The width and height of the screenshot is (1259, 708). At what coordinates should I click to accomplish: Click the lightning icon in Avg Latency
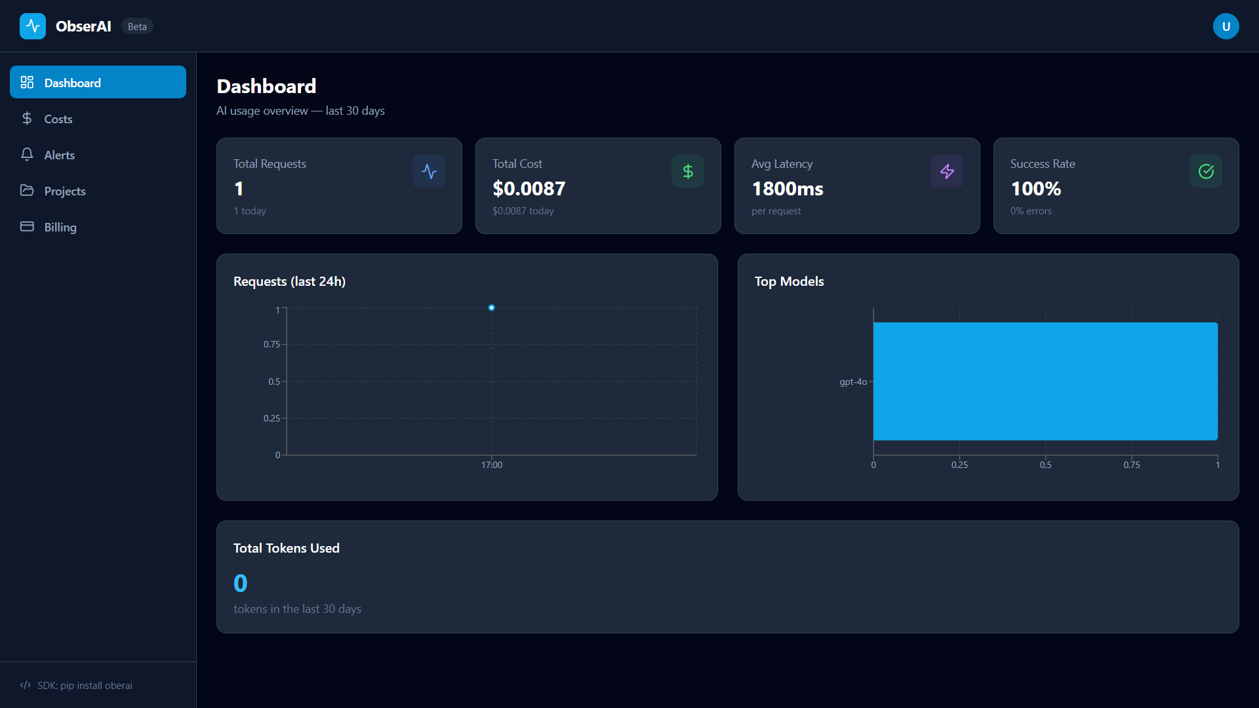[946, 171]
